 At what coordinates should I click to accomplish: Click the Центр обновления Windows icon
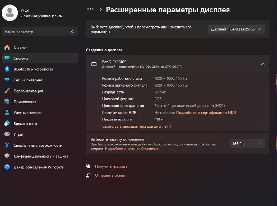[x=7, y=167]
